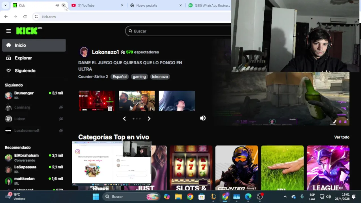Open the clock and date panel
361x203 pixels.
[x=342, y=197]
